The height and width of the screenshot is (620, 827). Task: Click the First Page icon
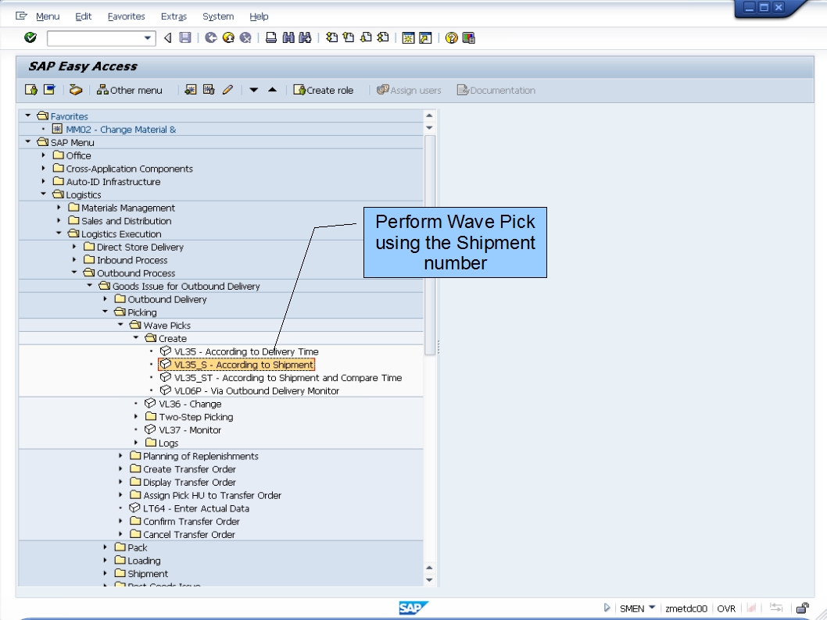pos(331,37)
